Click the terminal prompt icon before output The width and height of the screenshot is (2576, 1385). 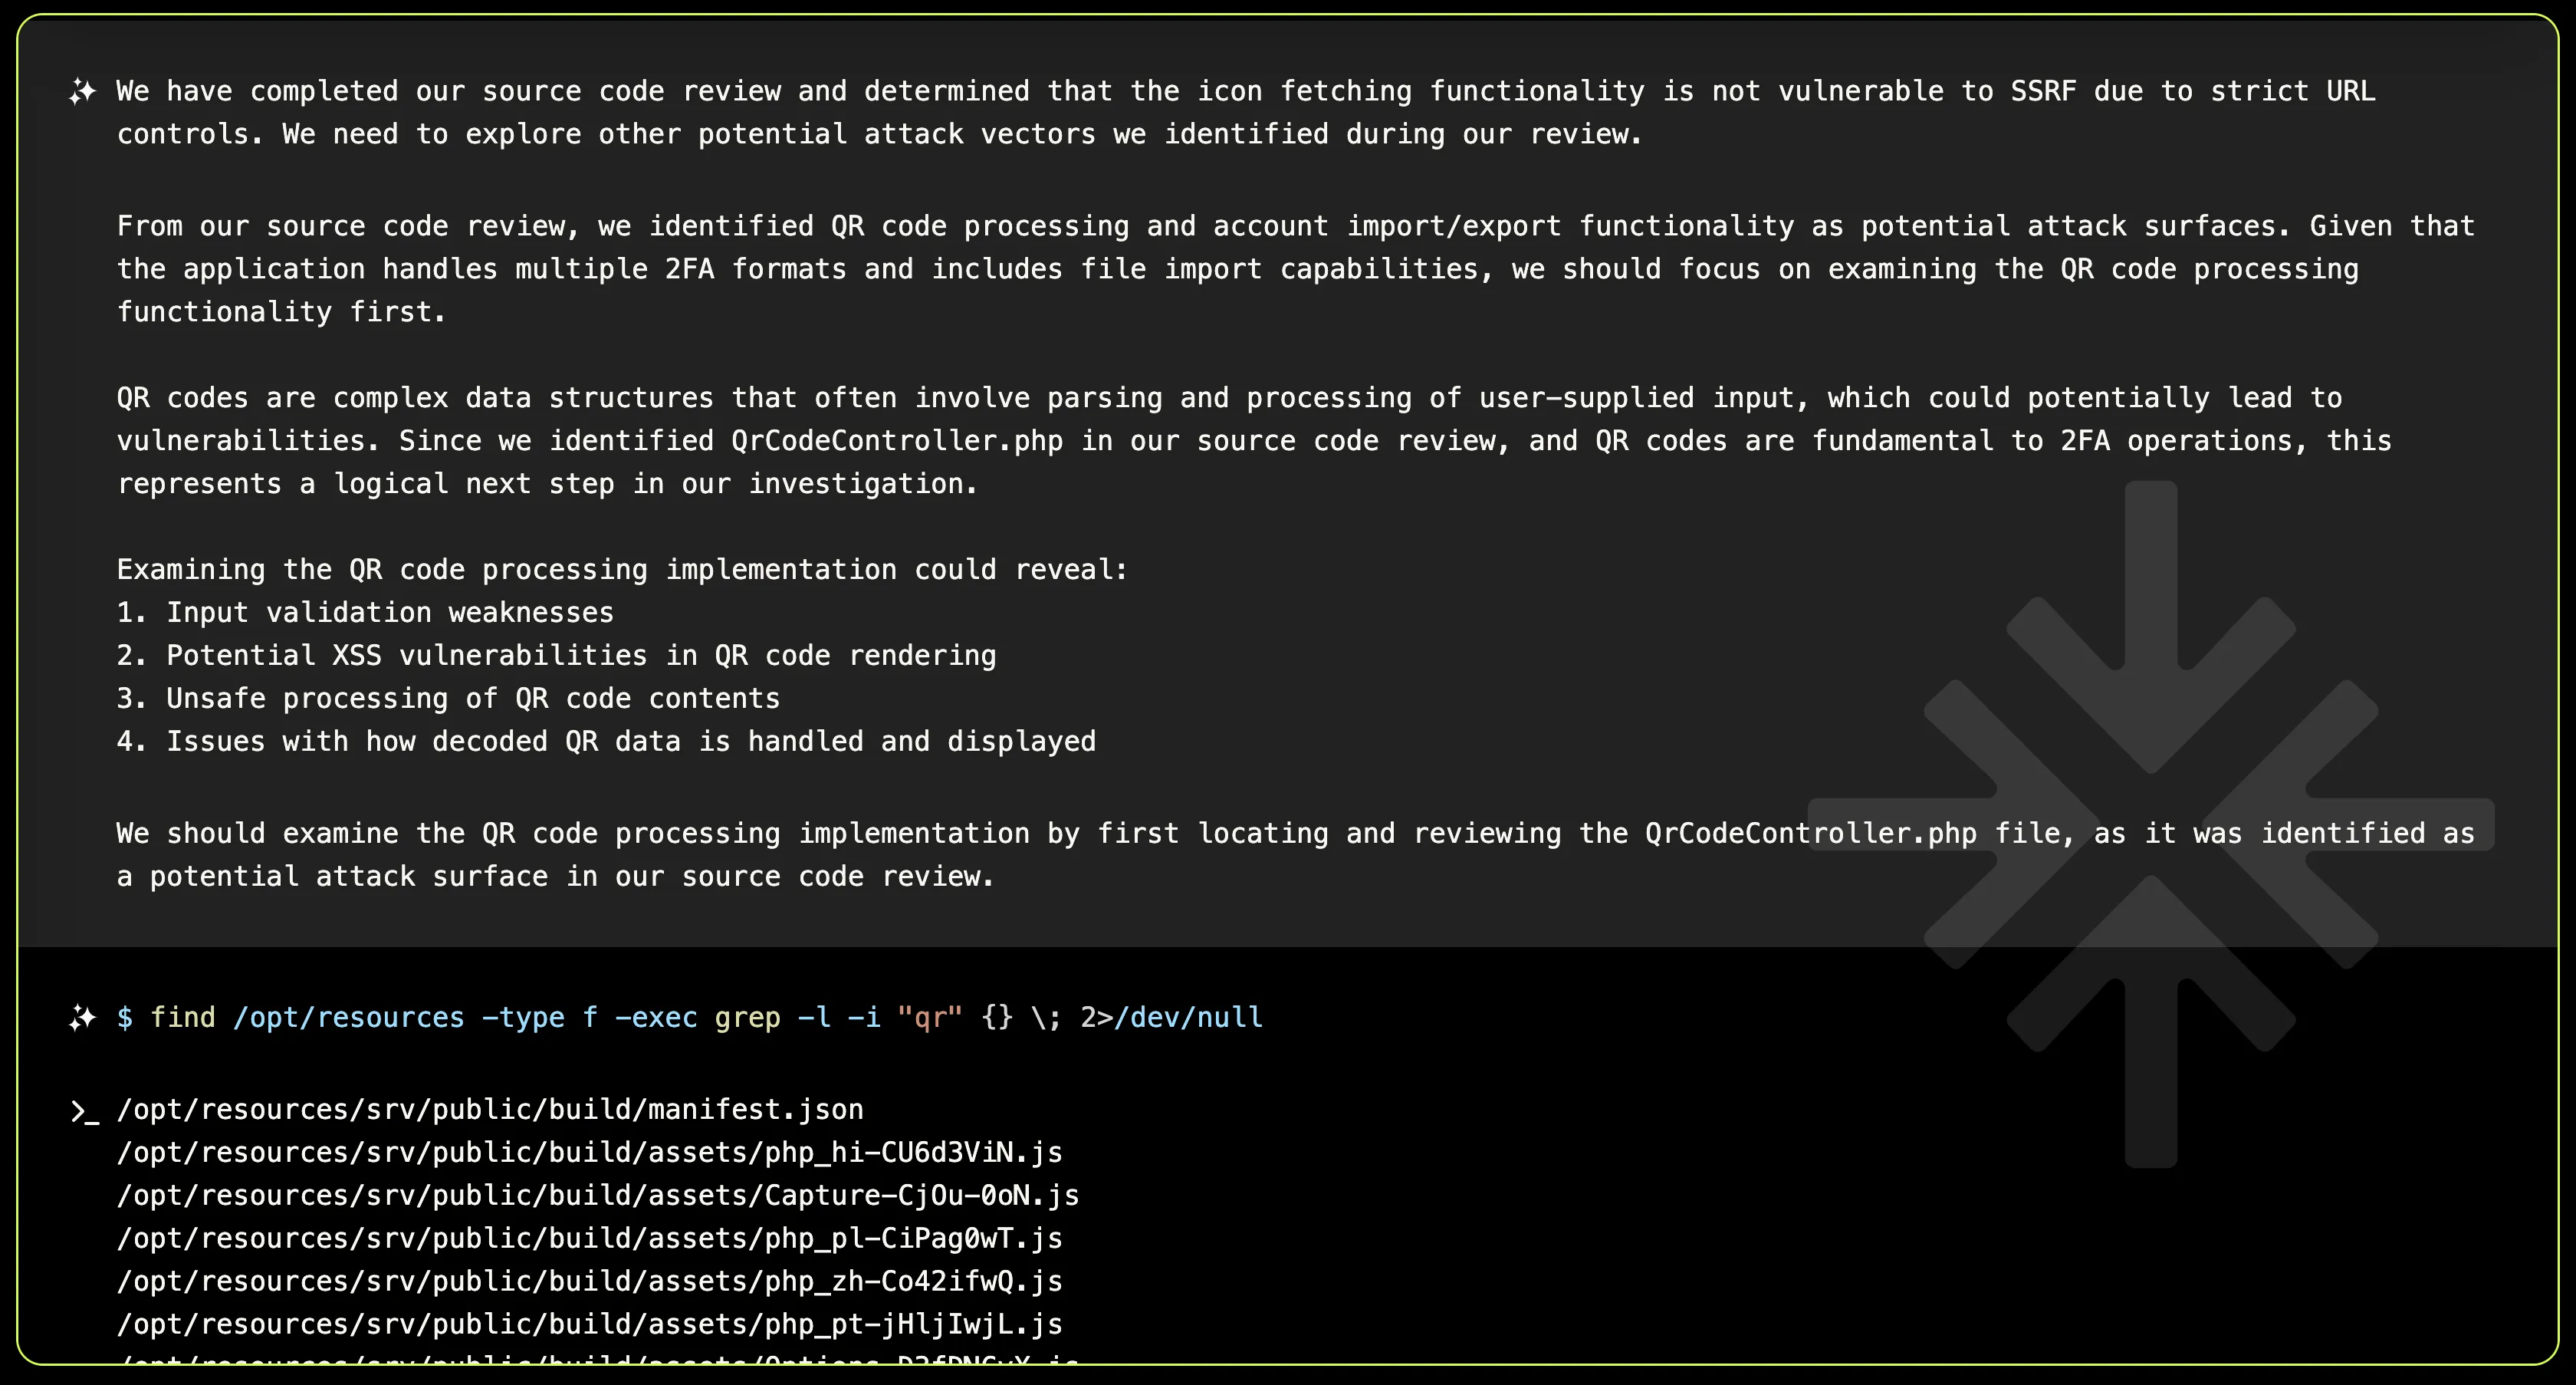pyautogui.click(x=84, y=1111)
